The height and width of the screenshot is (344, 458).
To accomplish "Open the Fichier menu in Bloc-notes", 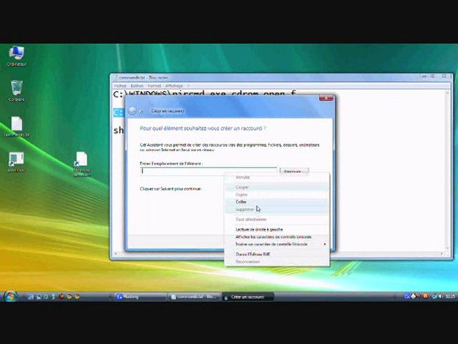I will click(x=120, y=86).
